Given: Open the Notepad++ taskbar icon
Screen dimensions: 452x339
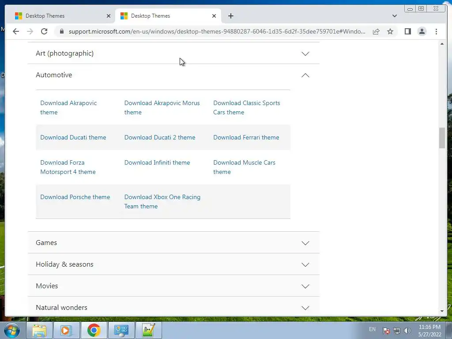Looking at the screenshot, I should click(x=148, y=330).
